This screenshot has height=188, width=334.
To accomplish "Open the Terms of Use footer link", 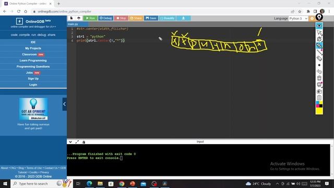I will tap(34, 168).
